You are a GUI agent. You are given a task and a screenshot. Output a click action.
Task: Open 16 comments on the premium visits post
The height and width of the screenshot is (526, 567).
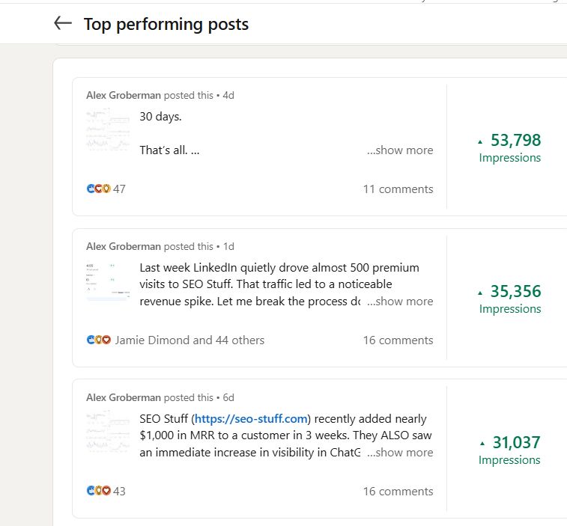[x=398, y=340]
